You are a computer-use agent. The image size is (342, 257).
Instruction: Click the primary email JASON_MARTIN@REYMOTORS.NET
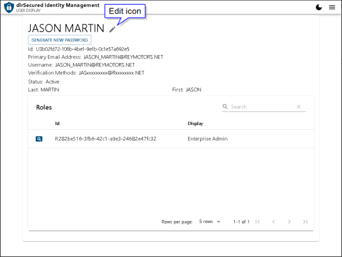[123, 57]
